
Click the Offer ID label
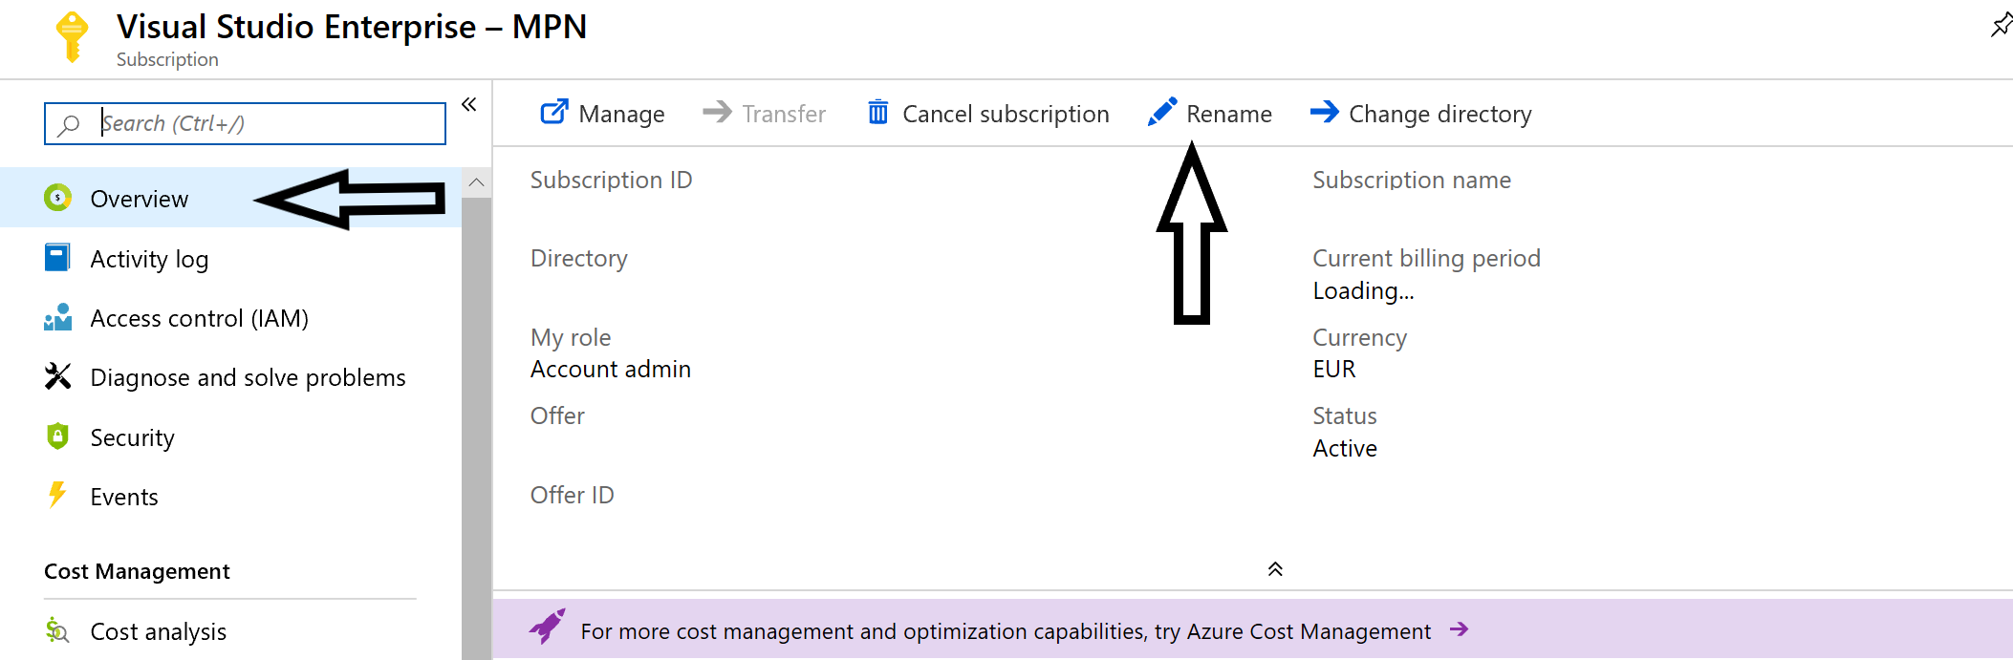[x=573, y=496]
